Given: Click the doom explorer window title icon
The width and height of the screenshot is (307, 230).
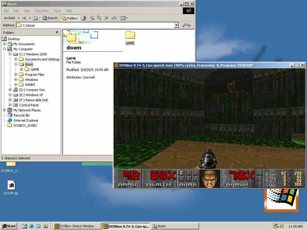Looking at the screenshot, I should [x=4, y=4].
